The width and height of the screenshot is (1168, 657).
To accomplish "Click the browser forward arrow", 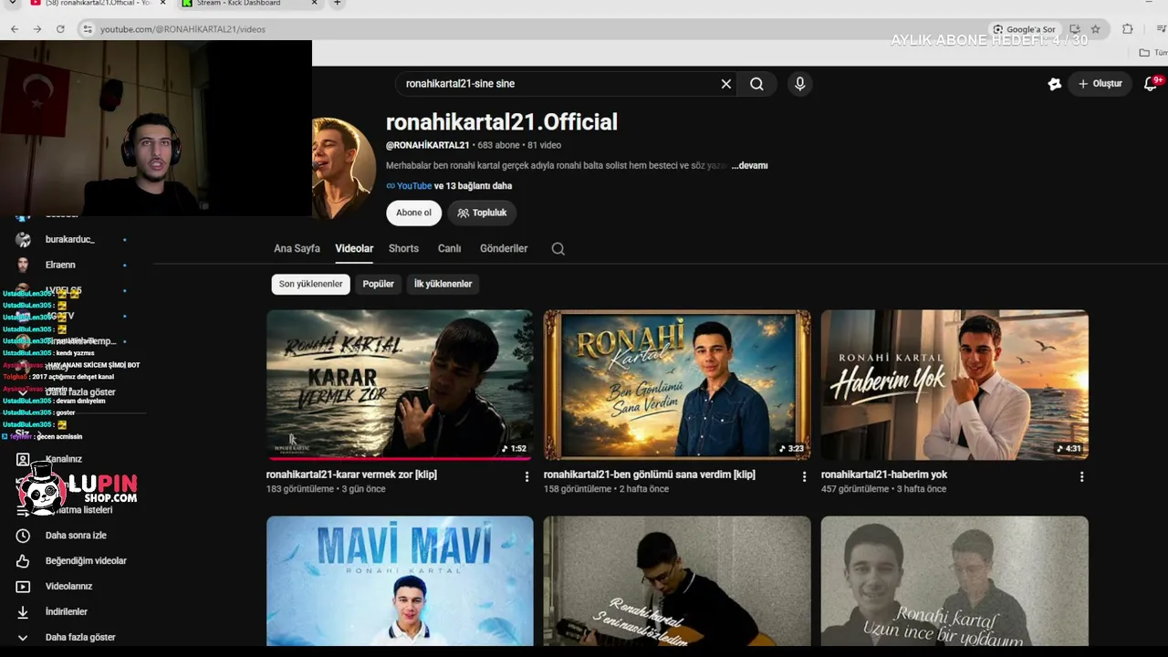I will (x=37, y=29).
